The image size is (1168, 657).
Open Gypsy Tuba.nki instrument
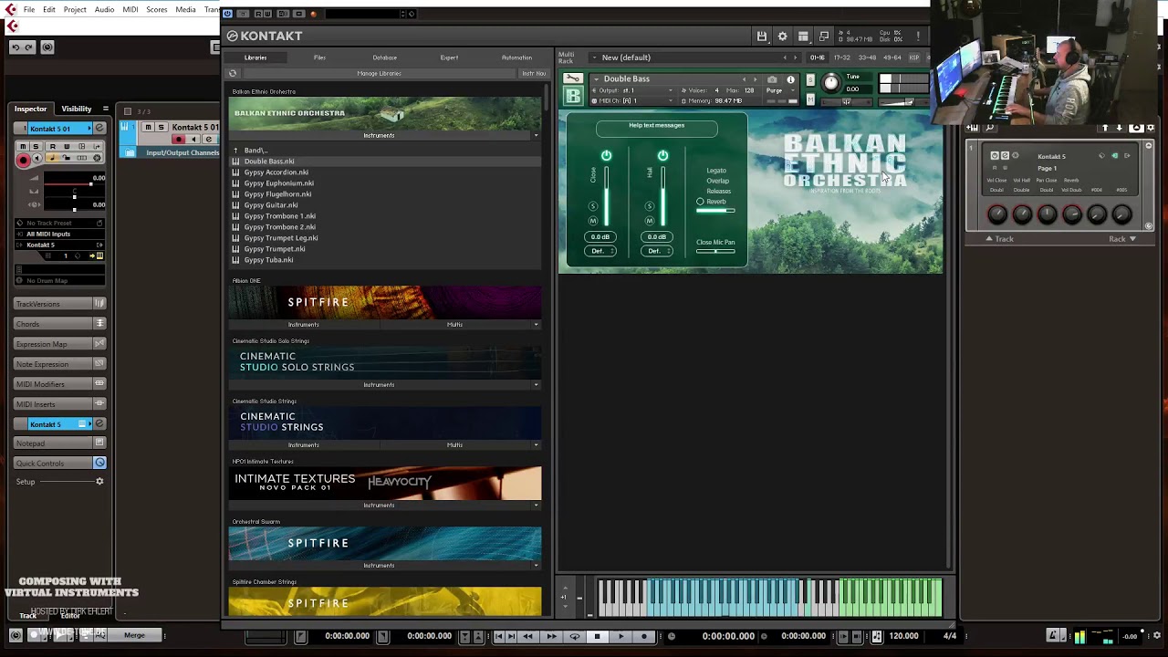point(268,260)
